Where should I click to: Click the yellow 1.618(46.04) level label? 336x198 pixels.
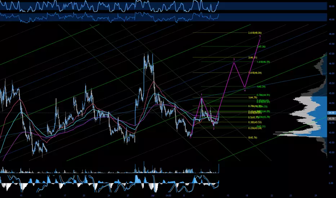[255, 73]
